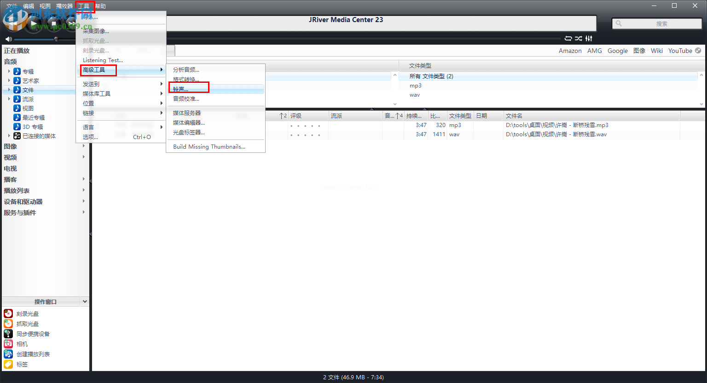The width and height of the screenshot is (707, 383).
Task: Expand the 服务与插件 section arrow
Action: click(x=83, y=212)
